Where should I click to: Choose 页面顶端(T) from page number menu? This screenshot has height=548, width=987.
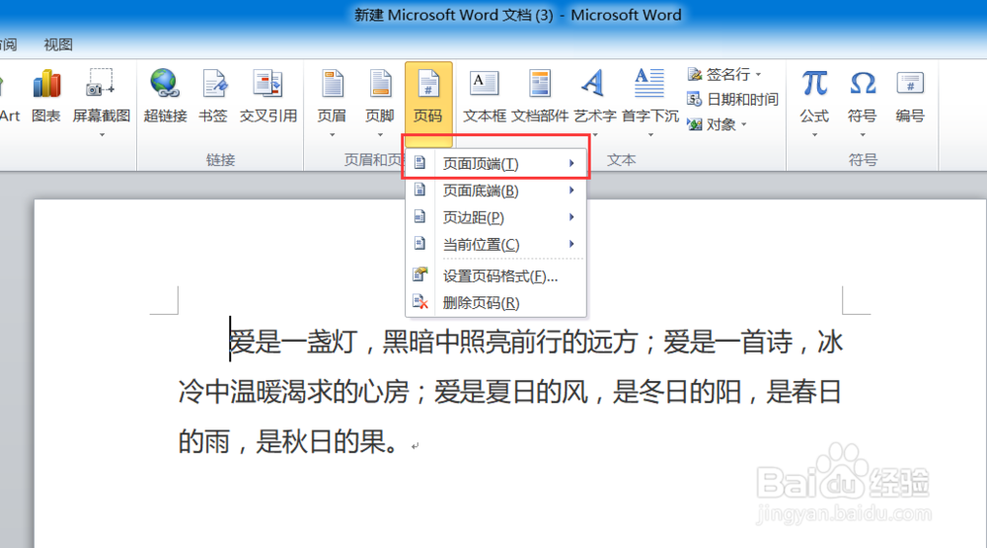coord(496,164)
